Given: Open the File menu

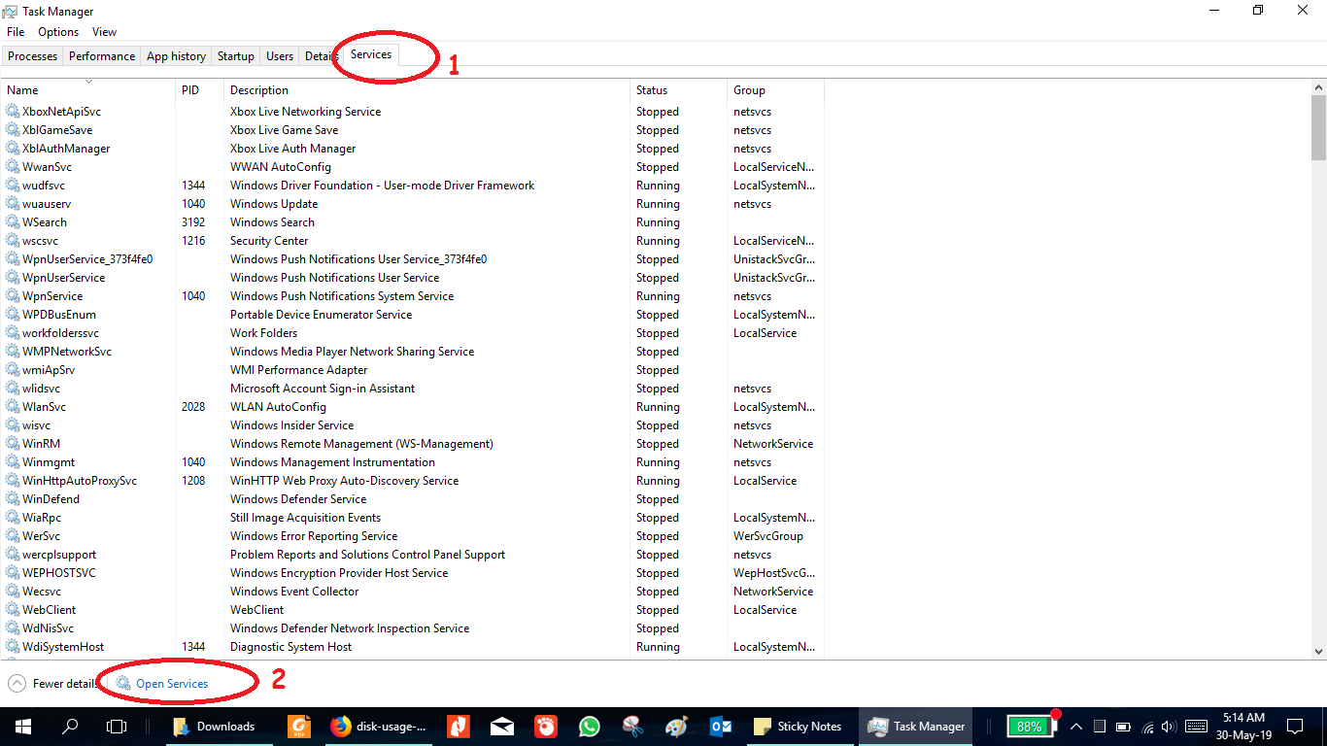Looking at the screenshot, I should (x=16, y=32).
